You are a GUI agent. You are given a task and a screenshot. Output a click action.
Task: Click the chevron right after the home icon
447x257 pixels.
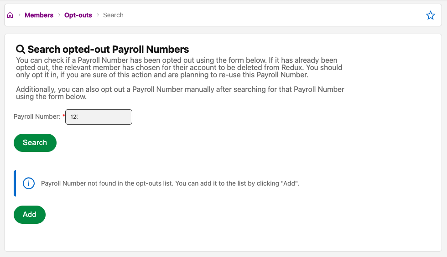coord(20,15)
